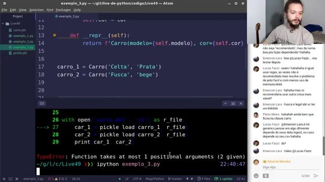Click the terminal tab icon in status bar
Screen dimensions: 325x182
pyautogui.click(x=10, y=178)
